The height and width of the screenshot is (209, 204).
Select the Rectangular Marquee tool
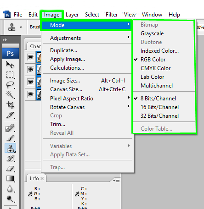(10, 75)
